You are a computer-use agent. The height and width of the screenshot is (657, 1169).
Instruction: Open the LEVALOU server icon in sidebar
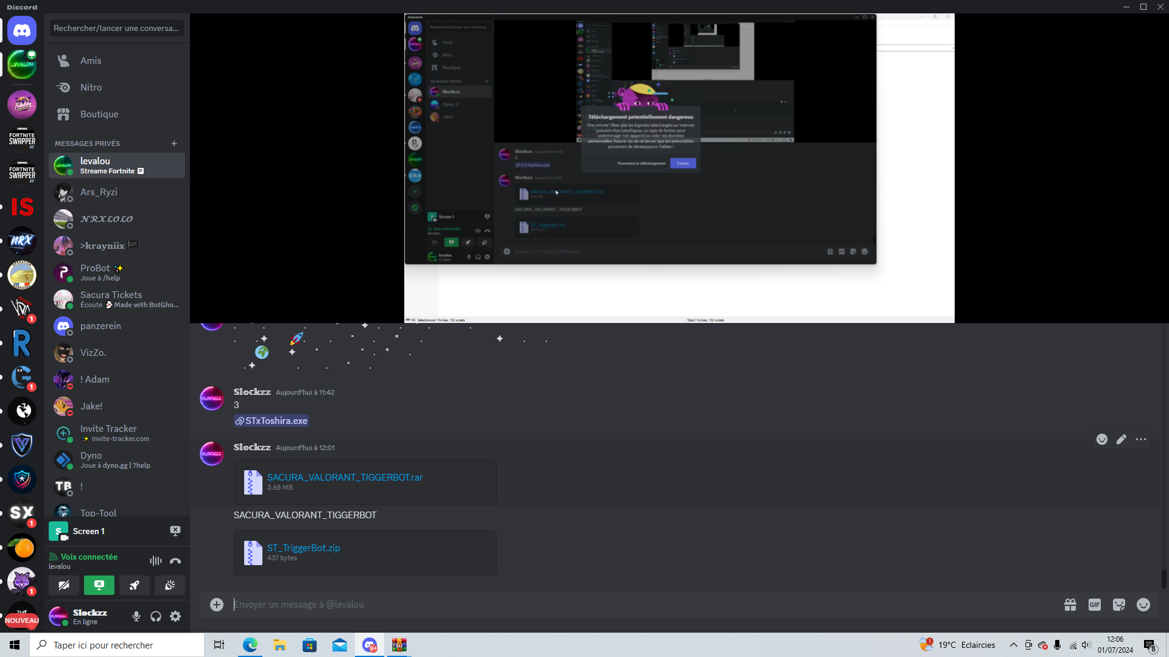(x=22, y=64)
